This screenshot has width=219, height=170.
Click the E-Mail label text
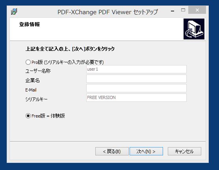[31, 90]
